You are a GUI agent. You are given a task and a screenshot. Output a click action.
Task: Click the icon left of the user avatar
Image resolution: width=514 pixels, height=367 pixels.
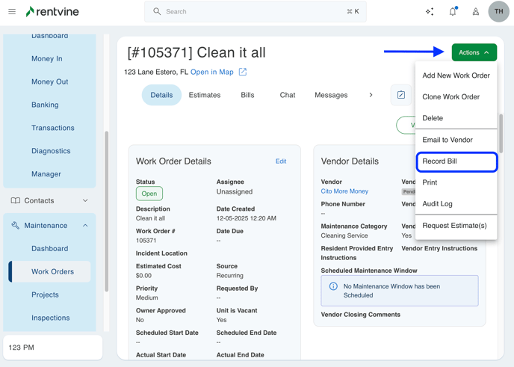pyautogui.click(x=476, y=12)
